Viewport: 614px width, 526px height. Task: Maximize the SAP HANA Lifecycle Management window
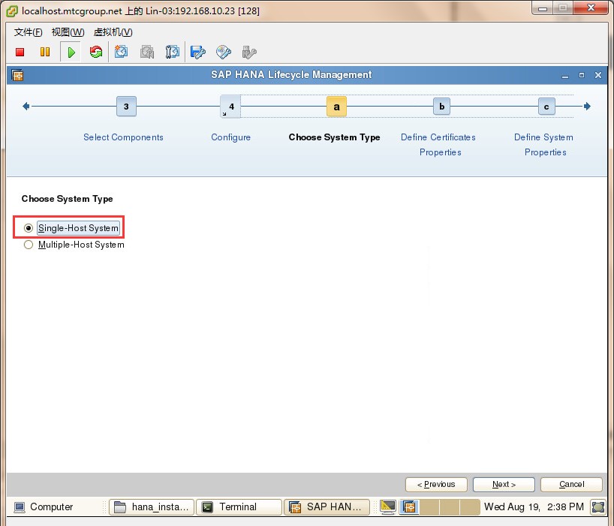(582, 75)
